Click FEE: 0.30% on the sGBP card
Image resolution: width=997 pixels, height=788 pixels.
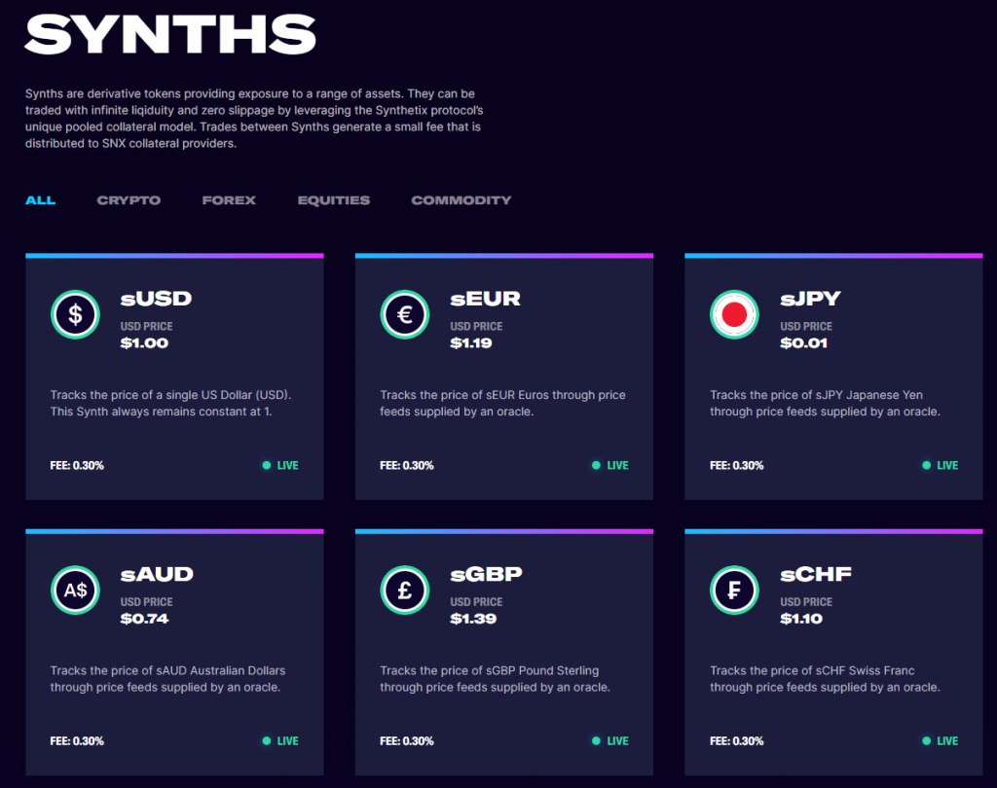tap(407, 741)
